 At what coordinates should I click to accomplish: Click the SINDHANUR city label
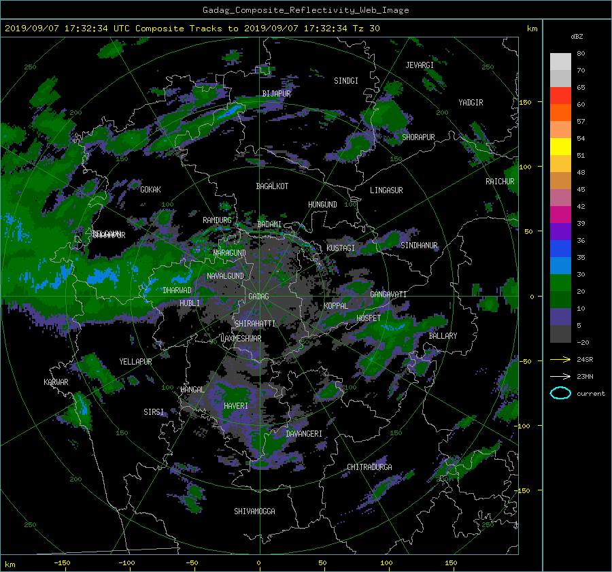pyautogui.click(x=419, y=246)
